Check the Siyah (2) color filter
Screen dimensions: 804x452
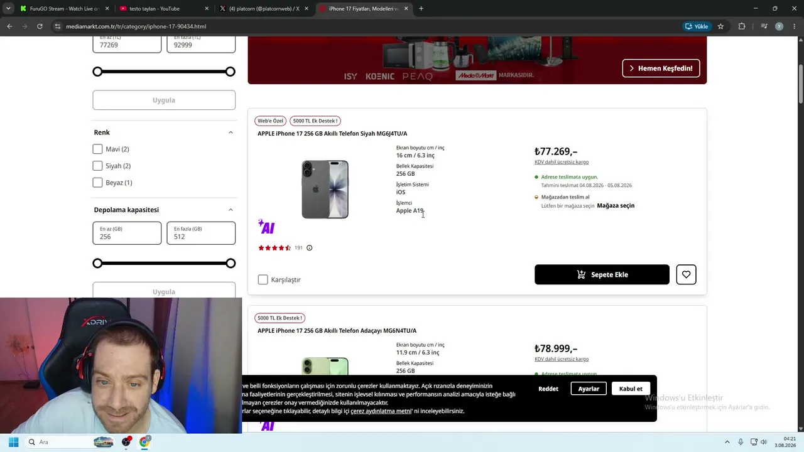(97, 166)
